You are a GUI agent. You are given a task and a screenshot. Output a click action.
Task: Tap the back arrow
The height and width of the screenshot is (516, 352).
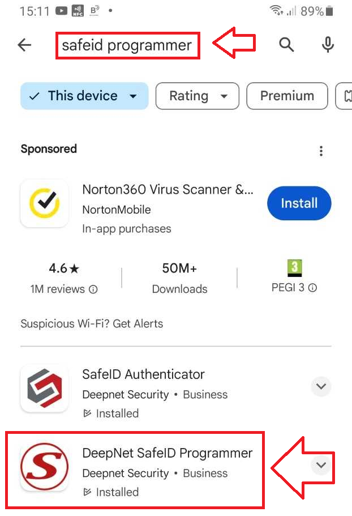pos(24,45)
